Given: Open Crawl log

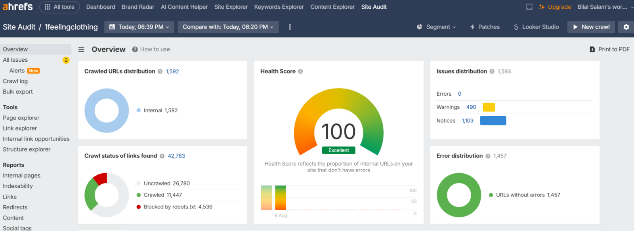Looking at the screenshot, I should [x=15, y=81].
